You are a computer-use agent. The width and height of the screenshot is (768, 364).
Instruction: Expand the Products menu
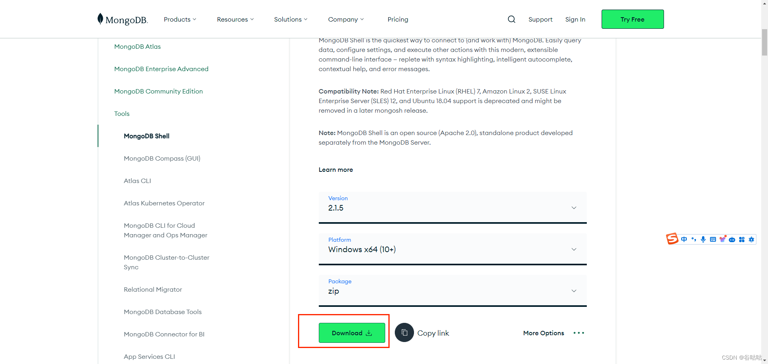(180, 19)
